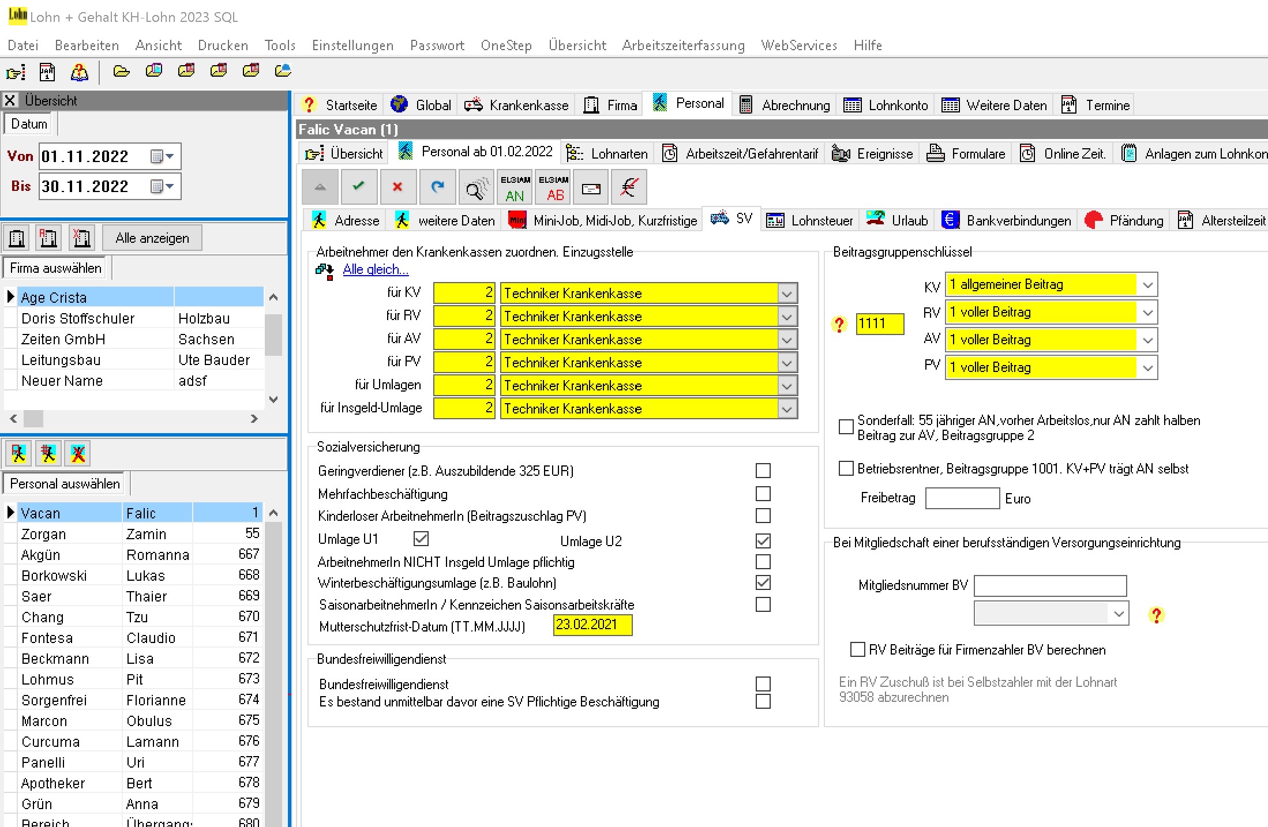1268x827 pixels.
Task: Click the delete company icon with red X
Action: pos(81,238)
